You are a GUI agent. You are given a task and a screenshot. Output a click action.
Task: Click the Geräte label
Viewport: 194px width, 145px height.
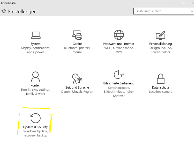coord(77,44)
